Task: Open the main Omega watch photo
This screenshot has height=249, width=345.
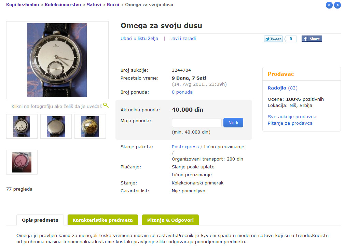Action: (x=57, y=60)
